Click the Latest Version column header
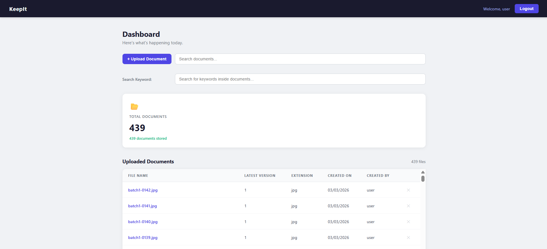This screenshot has width=547, height=249. (260, 176)
